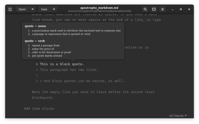Toggle the preview pane icon
The height and width of the screenshot is (124, 199).
coord(154,9)
